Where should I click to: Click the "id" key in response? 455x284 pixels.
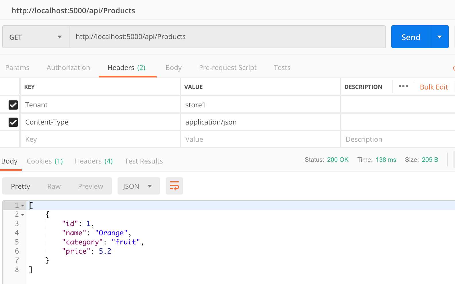[70, 224]
